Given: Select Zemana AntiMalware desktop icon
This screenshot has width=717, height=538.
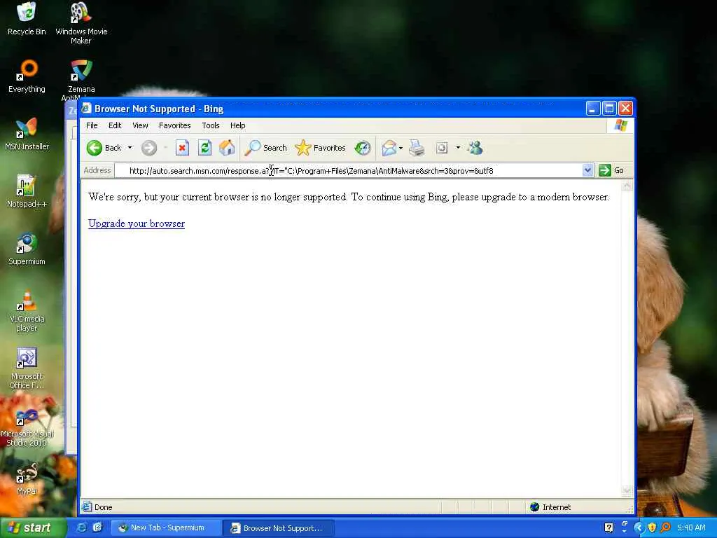Looking at the screenshot, I should click(x=81, y=79).
